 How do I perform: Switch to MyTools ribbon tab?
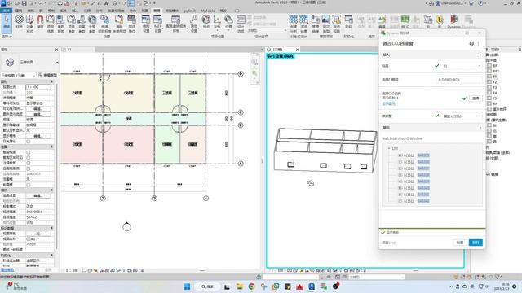coord(207,11)
